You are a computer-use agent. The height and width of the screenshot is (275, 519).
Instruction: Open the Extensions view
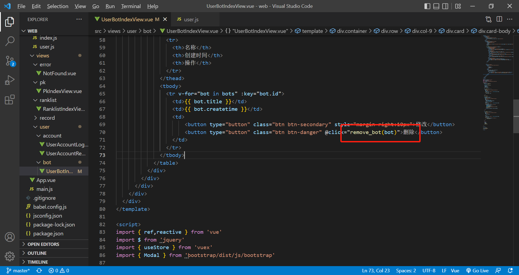pos(10,100)
